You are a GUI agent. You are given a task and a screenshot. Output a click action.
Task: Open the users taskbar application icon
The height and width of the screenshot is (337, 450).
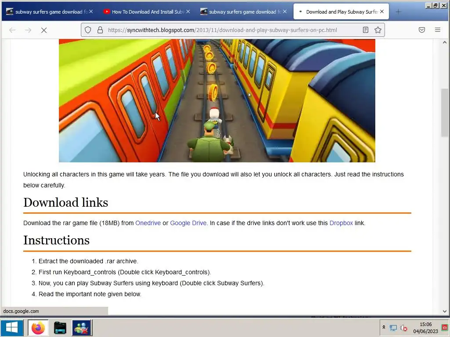click(x=82, y=328)
